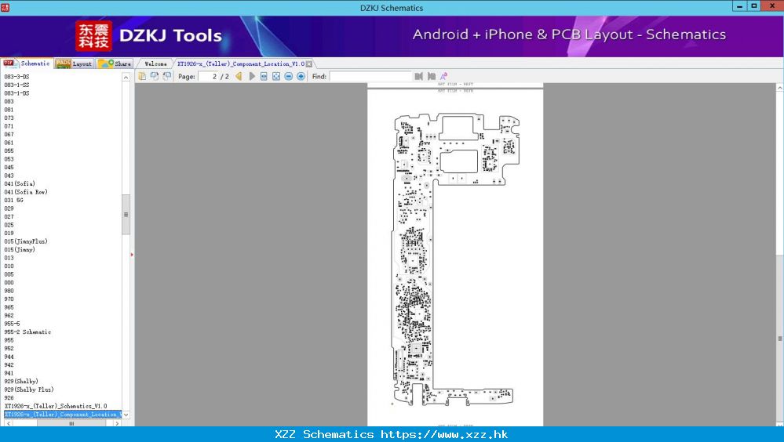Select tree item 944
The image size is (784, 442).
point(9,357)
